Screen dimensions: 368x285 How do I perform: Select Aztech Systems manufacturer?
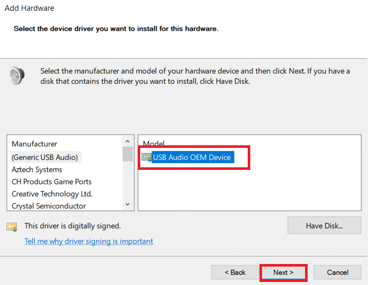(37, 169)
